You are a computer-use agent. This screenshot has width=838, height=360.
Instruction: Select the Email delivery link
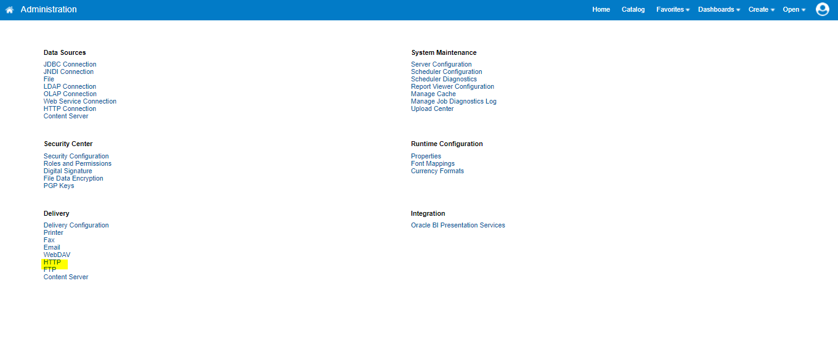pos(52,247)
